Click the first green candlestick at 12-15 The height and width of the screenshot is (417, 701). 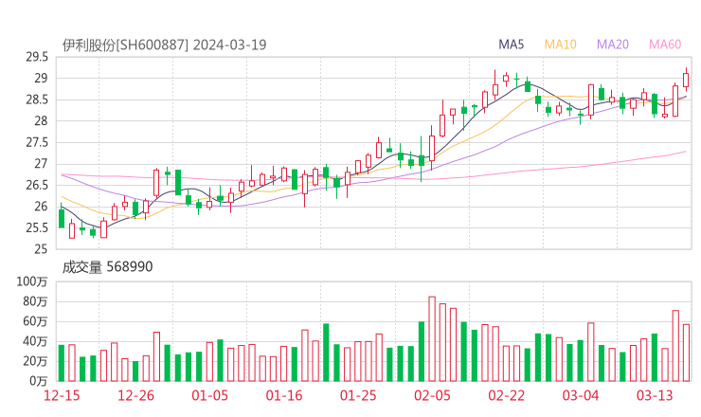point(62,216)
